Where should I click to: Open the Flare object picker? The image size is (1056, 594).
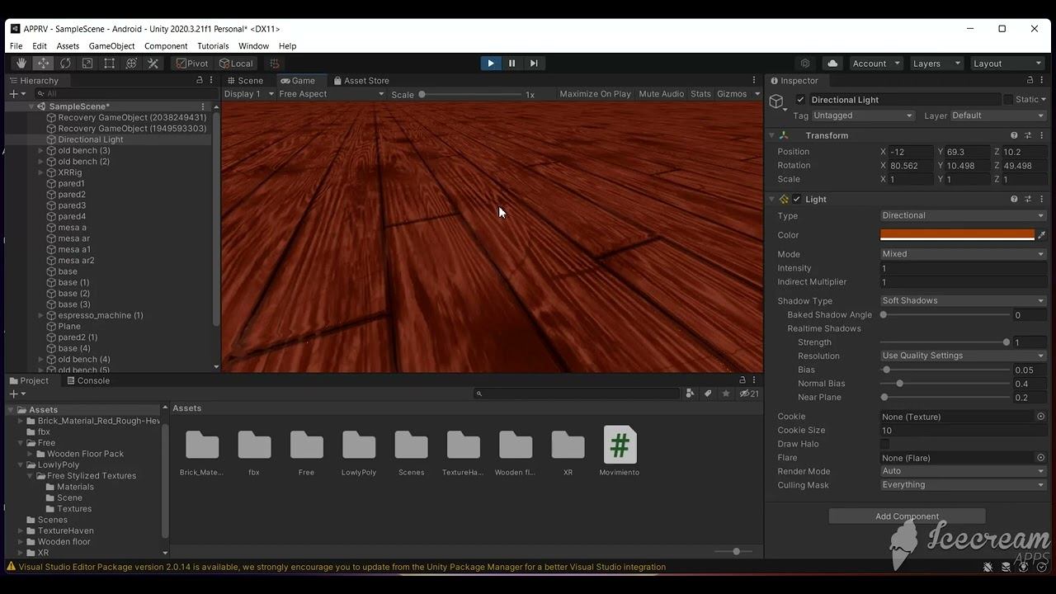(1041, 458)
